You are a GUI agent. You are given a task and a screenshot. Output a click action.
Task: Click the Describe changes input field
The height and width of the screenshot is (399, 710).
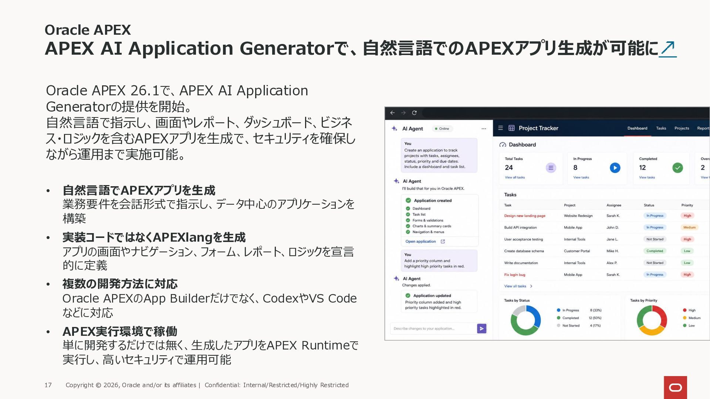[433, 328]
